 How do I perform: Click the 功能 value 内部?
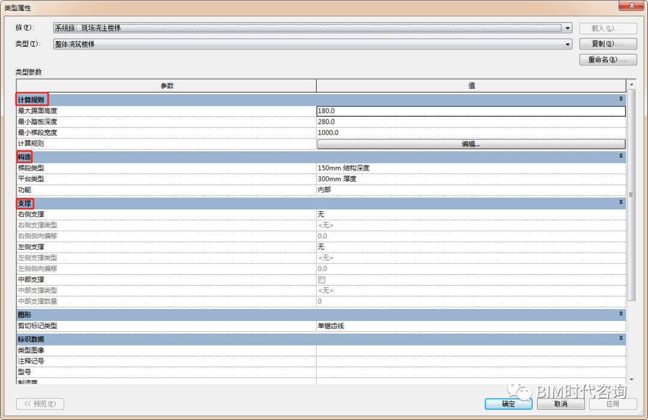(x=471, y=190)
